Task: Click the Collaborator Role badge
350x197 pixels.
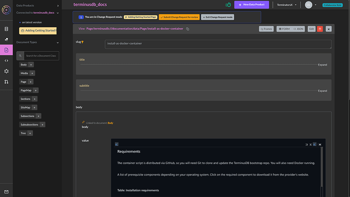Action: (x=332, y=5)
